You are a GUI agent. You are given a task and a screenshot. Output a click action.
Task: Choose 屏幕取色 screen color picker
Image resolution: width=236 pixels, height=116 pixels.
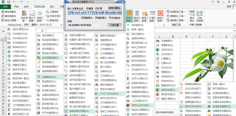[165, 45]
